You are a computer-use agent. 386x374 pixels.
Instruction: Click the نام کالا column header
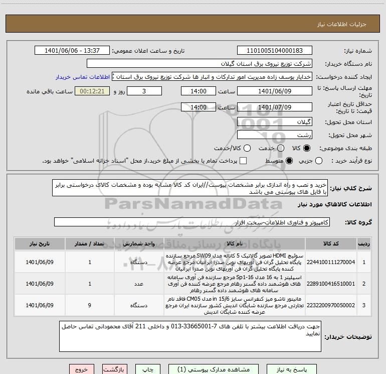click(235, 244)
